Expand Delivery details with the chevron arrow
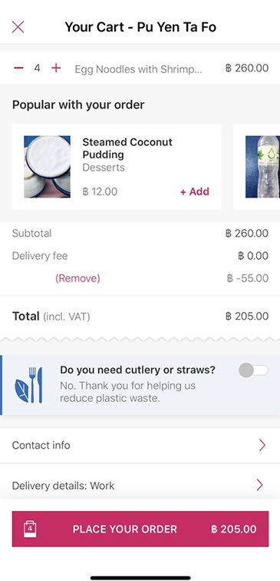The width and height of the screenshot is (280, 581). 259,485
